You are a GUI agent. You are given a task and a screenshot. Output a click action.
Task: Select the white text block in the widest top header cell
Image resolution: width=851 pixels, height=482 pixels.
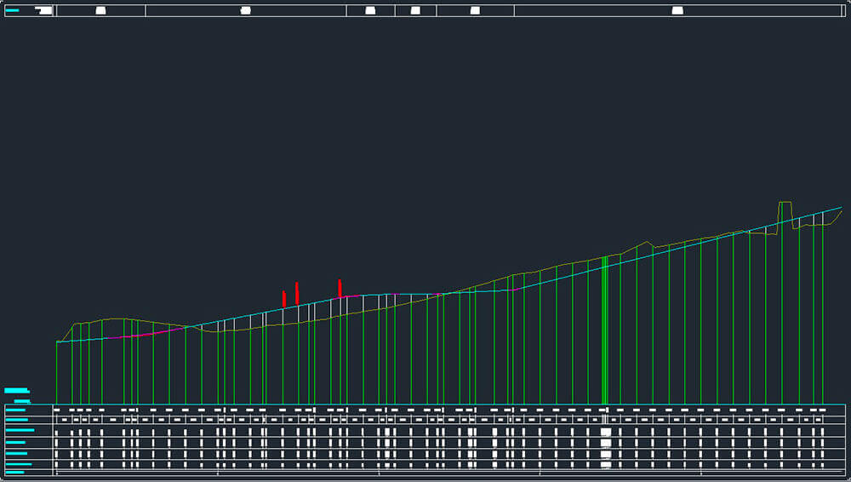[x=677, y=10]
